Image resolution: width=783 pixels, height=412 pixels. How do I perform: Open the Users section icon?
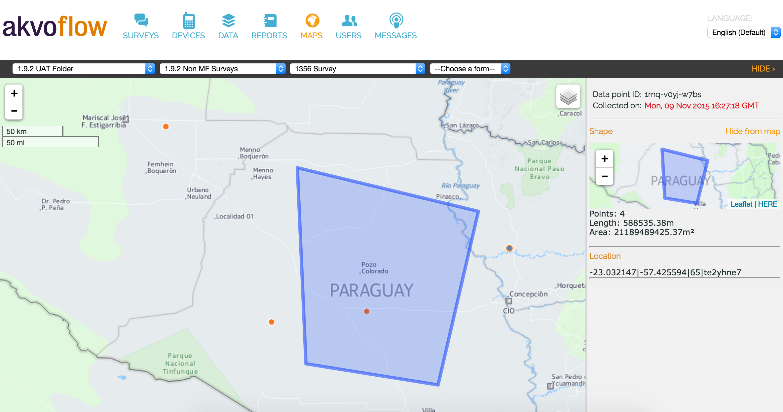349,20
